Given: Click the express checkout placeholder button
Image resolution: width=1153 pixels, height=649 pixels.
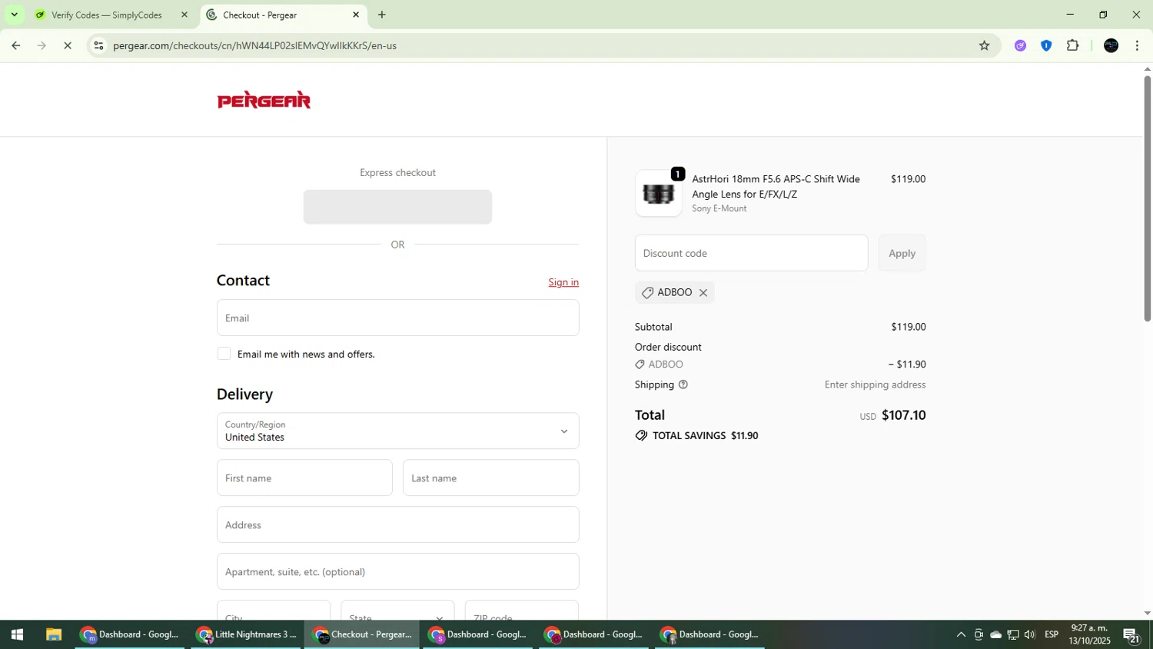Looking at the screenshot, I should (397, 207).
